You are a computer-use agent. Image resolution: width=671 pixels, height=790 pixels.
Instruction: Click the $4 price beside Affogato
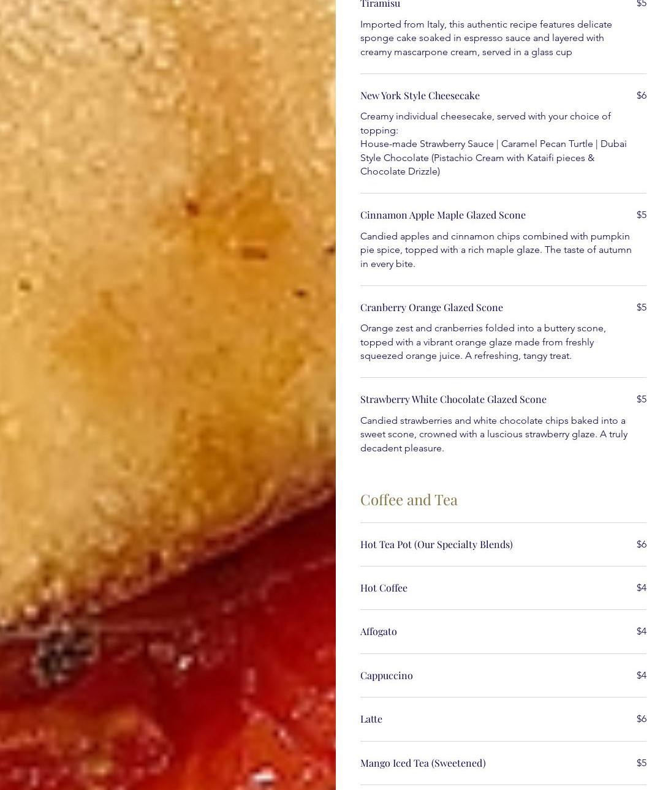point(642,631)
